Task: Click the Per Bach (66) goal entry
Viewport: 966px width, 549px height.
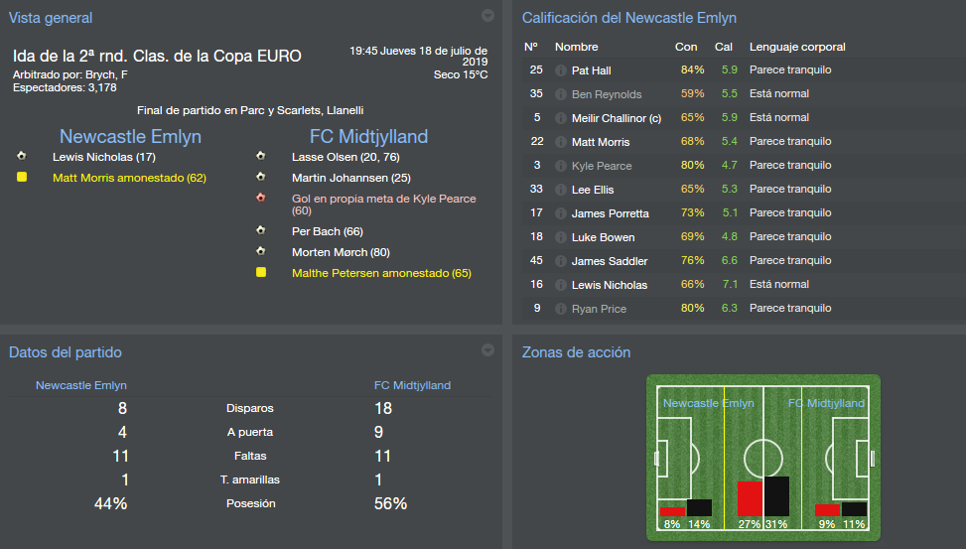Action: pyautogui.click(x=328, y=231)
